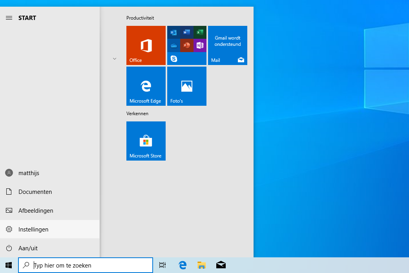The image size is (409, 273).
Task: Click the Aan/uit power button
Action: tap(27, 248)
